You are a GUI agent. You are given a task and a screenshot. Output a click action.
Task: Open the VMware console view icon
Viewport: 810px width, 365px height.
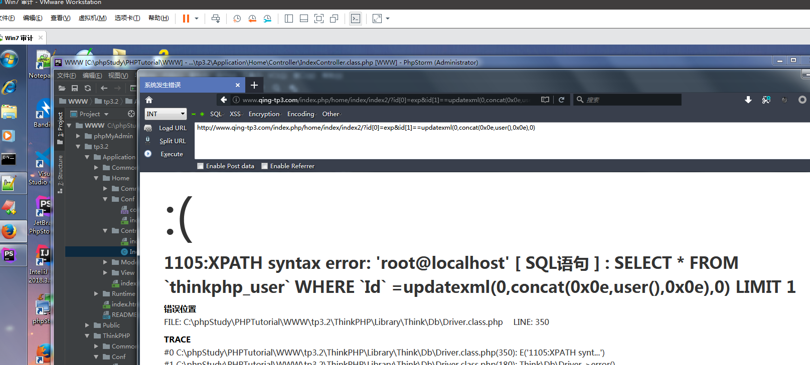356,19
